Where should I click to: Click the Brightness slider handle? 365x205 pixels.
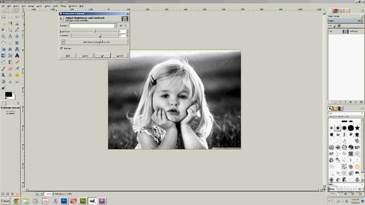pos(95,31)
